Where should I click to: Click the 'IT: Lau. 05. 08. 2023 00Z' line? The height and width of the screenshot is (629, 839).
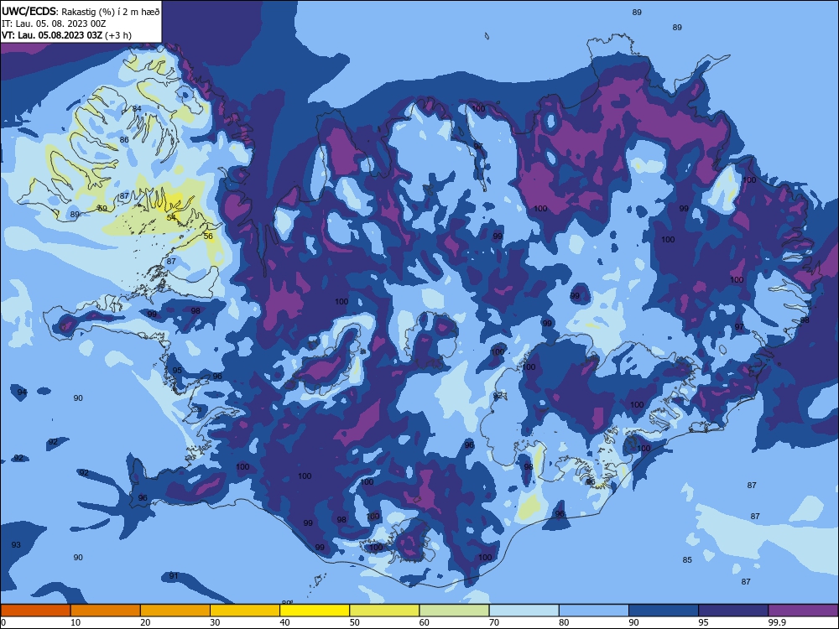pyautogui.click(x=54, y=23)
